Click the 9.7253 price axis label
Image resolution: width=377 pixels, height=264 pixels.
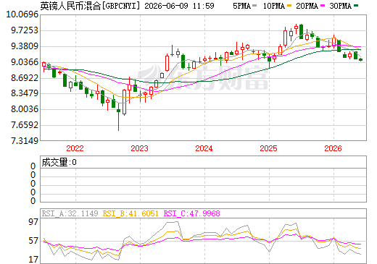[25, 30]
